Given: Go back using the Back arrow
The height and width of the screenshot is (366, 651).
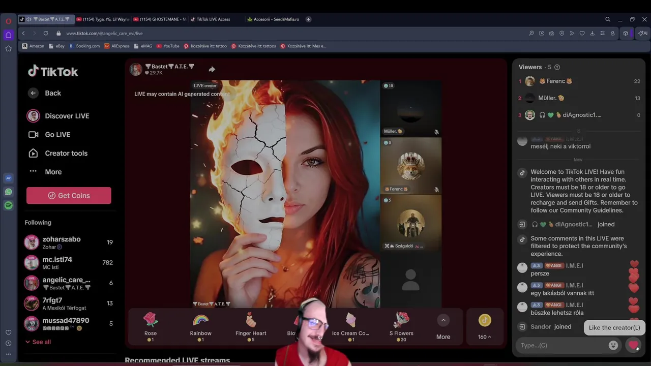Looking at the screenshot, I should tap(33, 93).
